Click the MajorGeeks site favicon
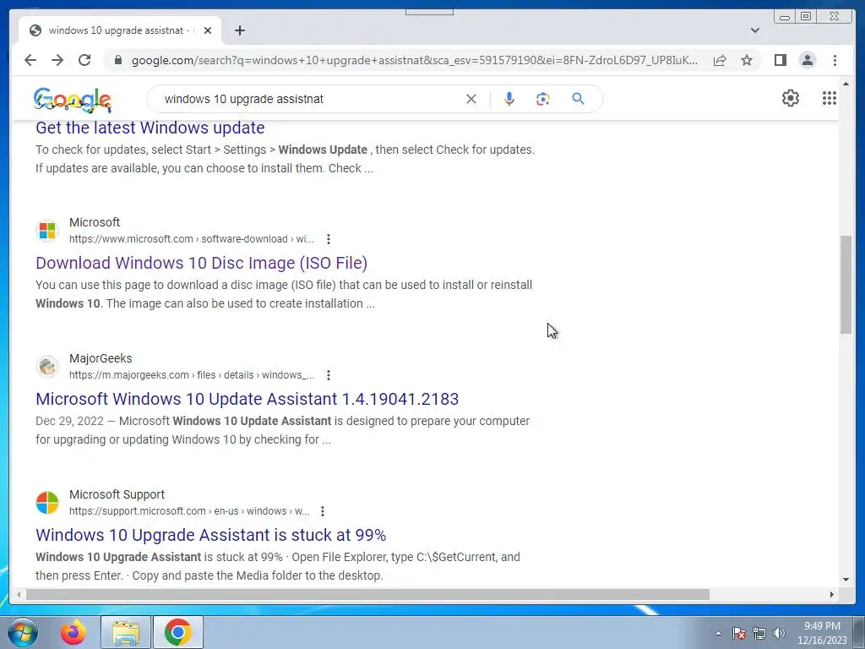 click(47, 367)
